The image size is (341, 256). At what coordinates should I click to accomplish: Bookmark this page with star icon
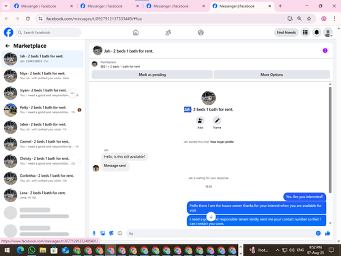coord(309,18)
